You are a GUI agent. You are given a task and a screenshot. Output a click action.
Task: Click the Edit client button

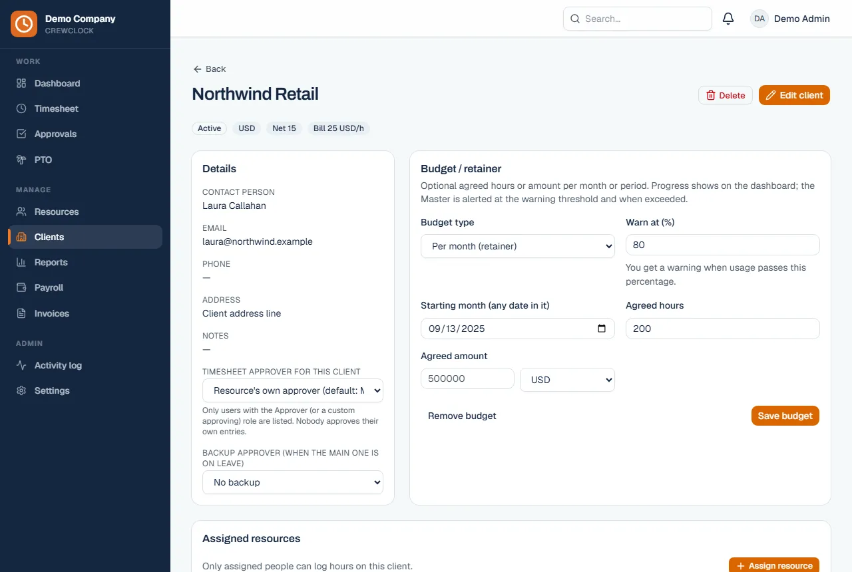794,95
